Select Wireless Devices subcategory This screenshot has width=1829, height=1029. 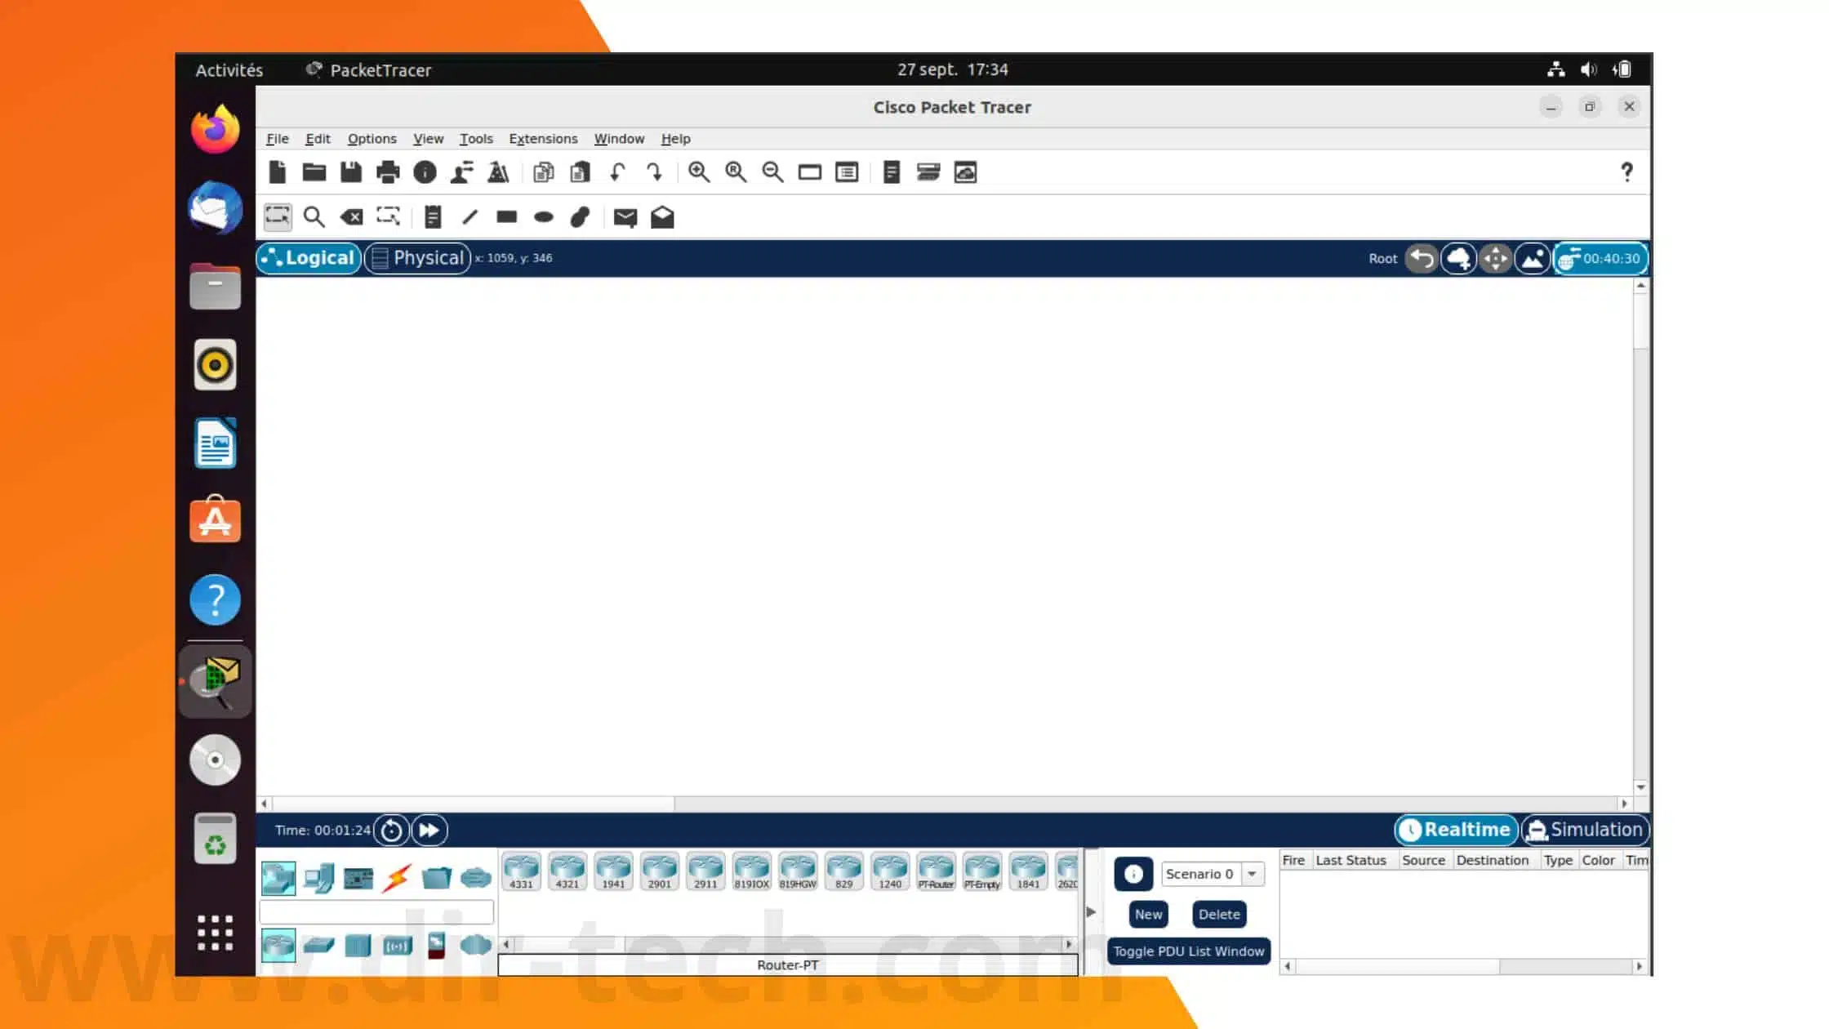tap(397, 946)
